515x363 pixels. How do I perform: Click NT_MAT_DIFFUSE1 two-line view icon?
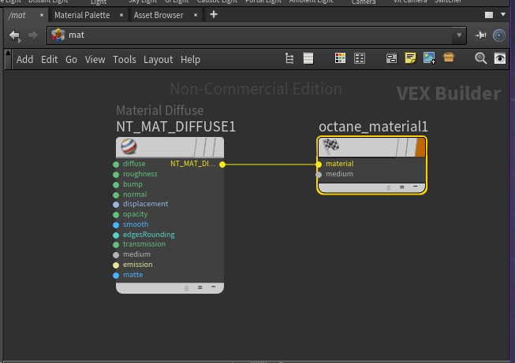click(x=200, y=287)
